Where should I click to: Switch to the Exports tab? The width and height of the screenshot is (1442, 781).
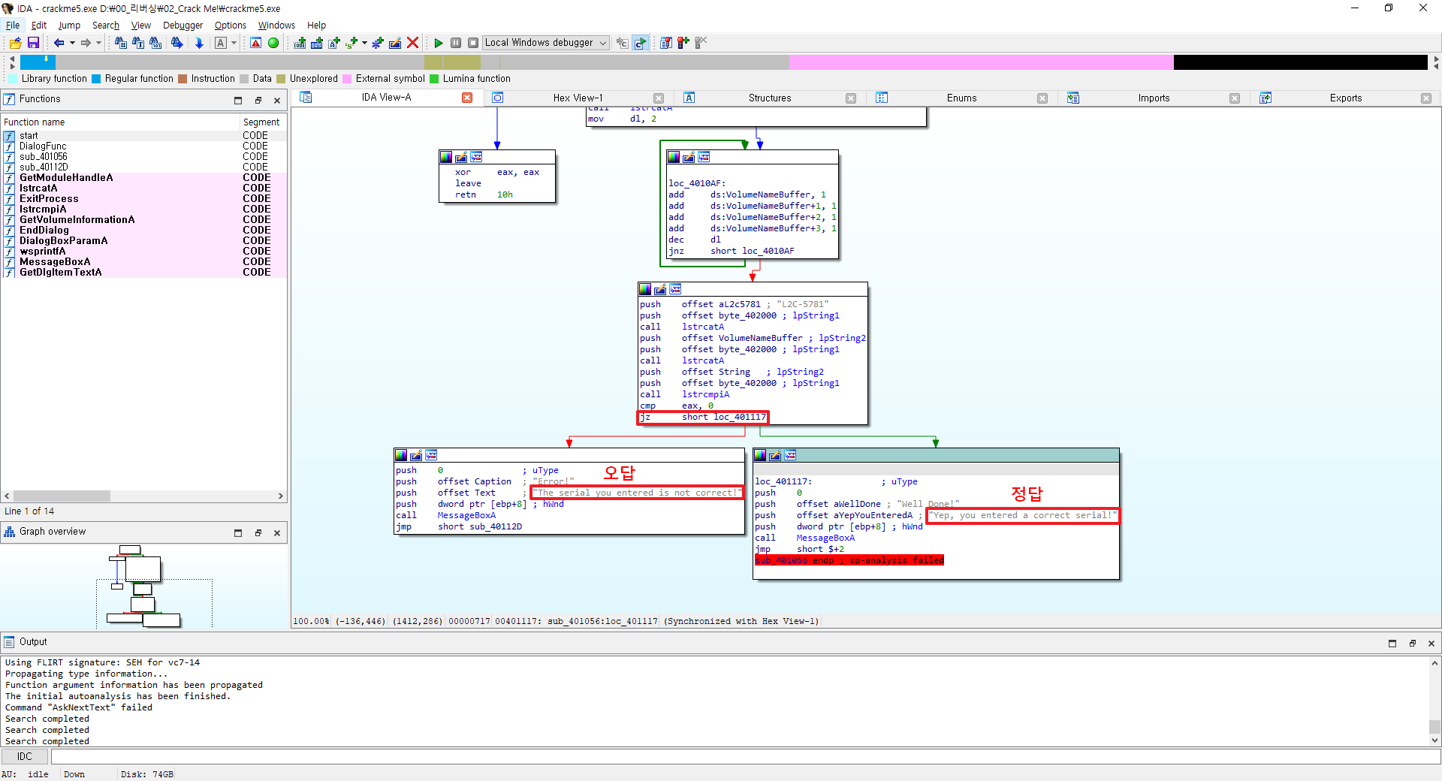1346,98
